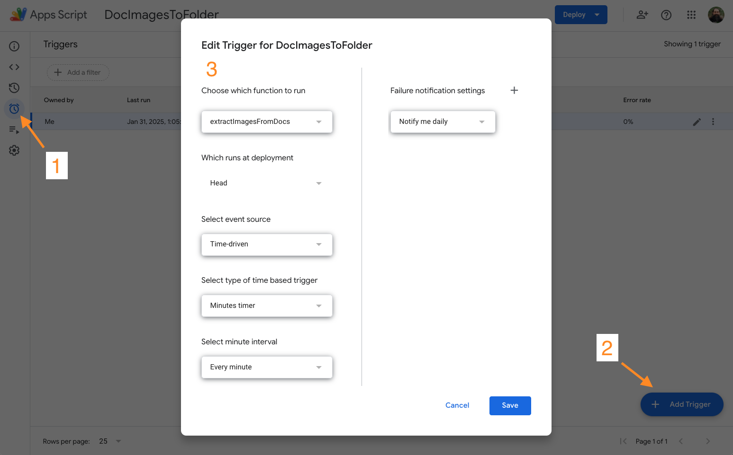This screenshot has height=455, width=733.
Task: Open the Help question mark icon
Action: coord(666,15)
